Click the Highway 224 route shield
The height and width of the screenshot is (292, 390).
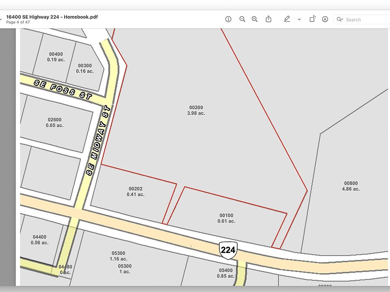[228, 250]
